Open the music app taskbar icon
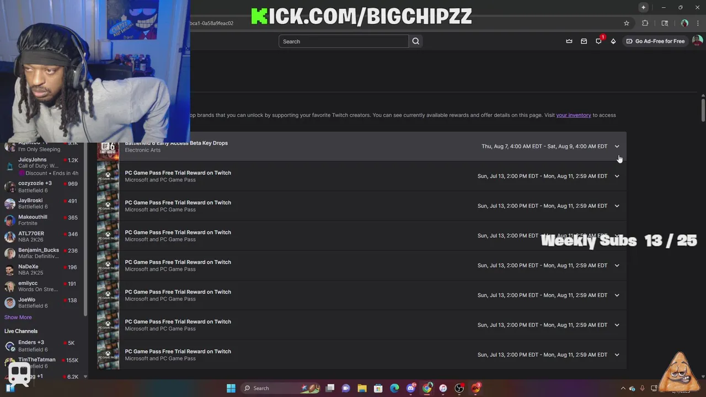Viewport: 706px width, 397px height. click(443, 388)
